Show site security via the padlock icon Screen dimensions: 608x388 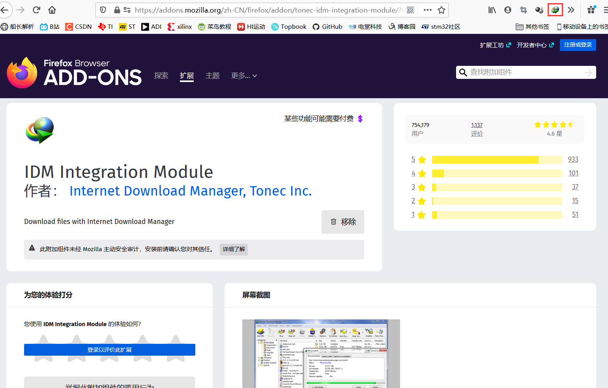click(117, 10)
